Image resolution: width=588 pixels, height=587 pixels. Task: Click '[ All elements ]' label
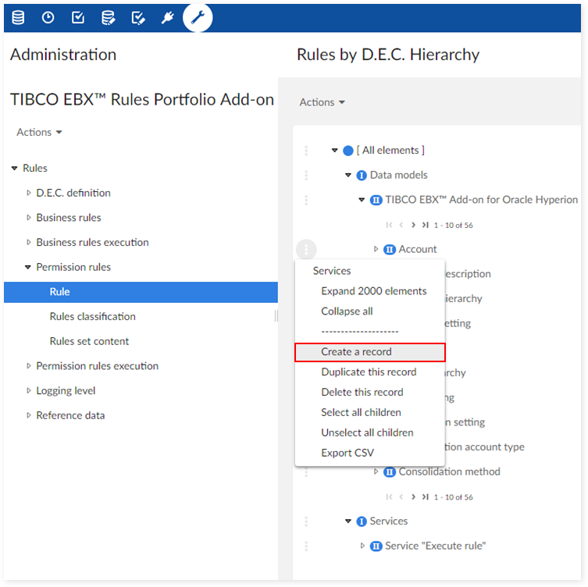[x=390, y=151]
